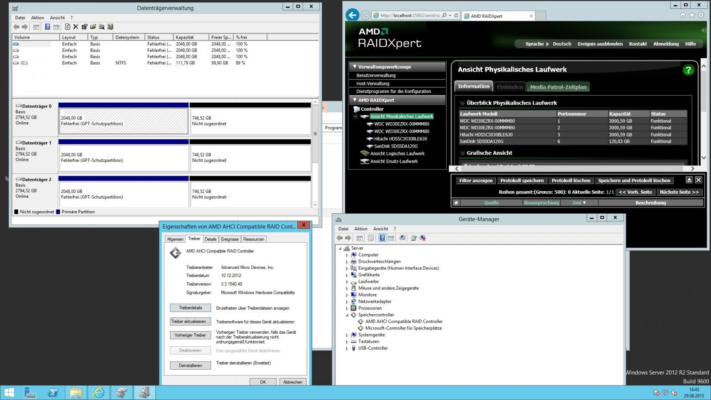Click vertical scrollbar of the Datenträgerverwaltung disk pane
This screenshot has height=400, width=711.
[x=315, y=152]
